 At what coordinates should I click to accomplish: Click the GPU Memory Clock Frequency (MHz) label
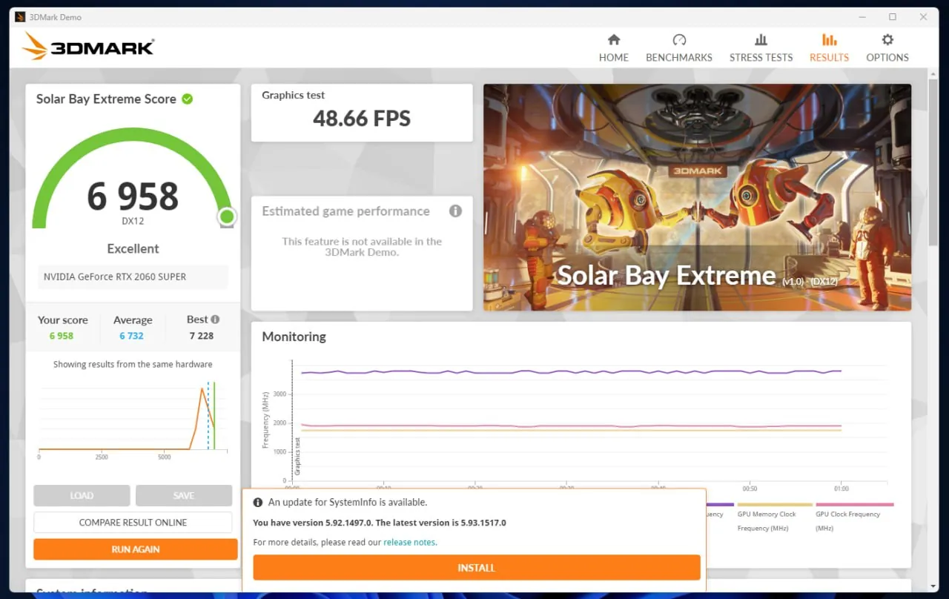pyautogui.click(x=767, y=521)
